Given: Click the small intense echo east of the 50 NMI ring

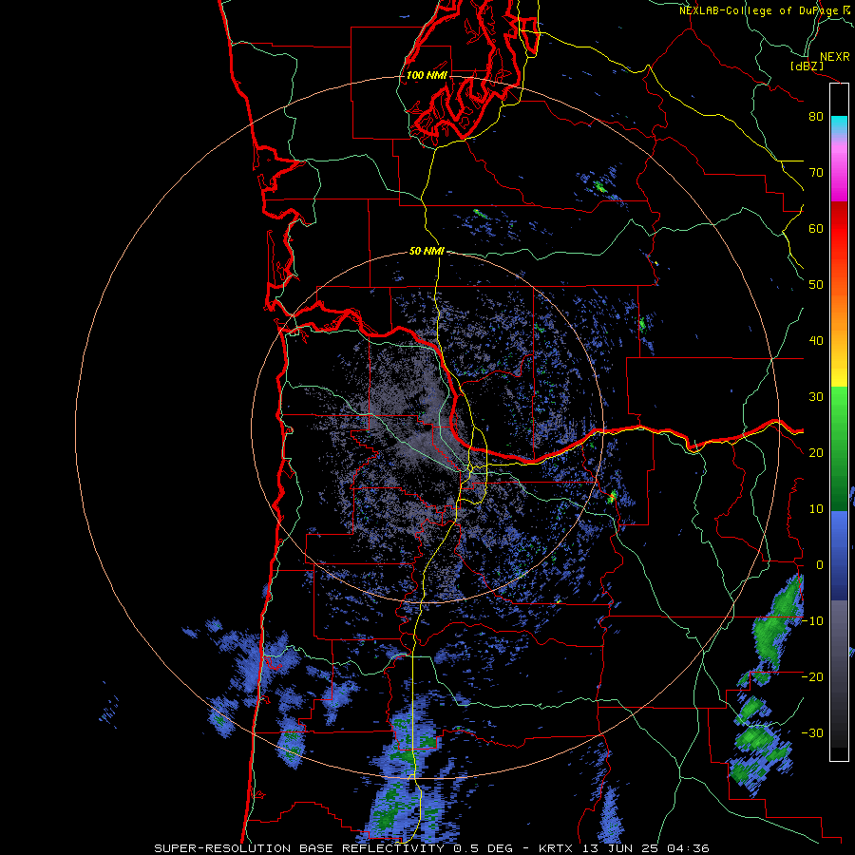Looking at the screenshot, I should (613, 496).
